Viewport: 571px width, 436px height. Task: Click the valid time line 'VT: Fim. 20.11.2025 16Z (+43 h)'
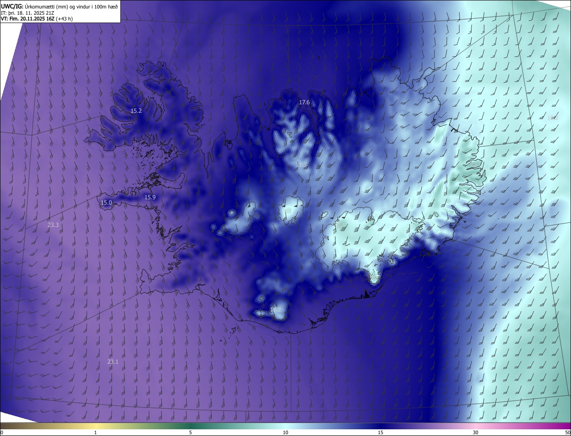(x=37, y=19)
